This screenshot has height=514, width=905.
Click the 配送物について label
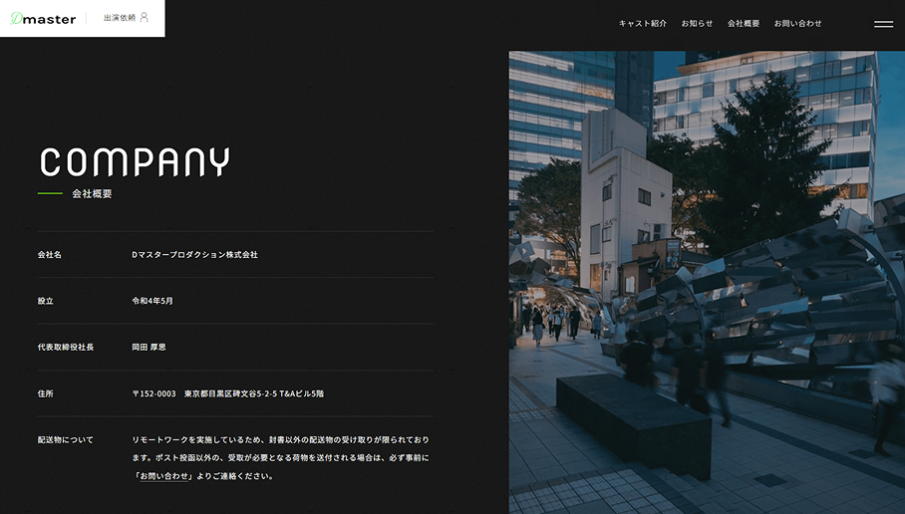click(x=66, y=439)
